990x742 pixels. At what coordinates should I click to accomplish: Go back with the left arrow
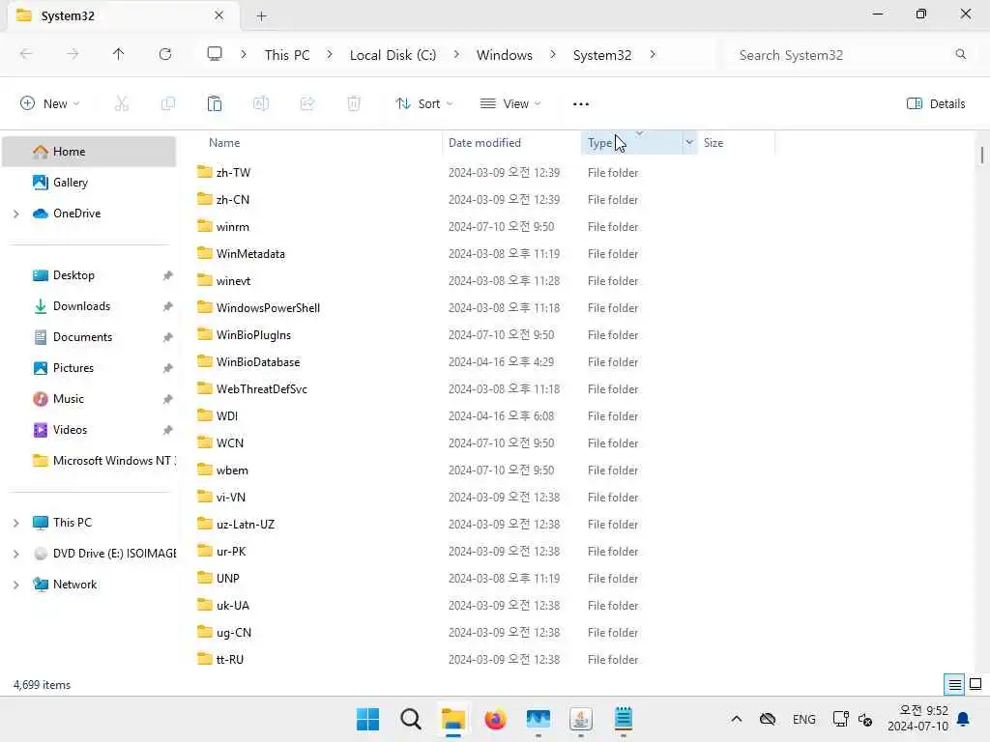click(26, 54)
